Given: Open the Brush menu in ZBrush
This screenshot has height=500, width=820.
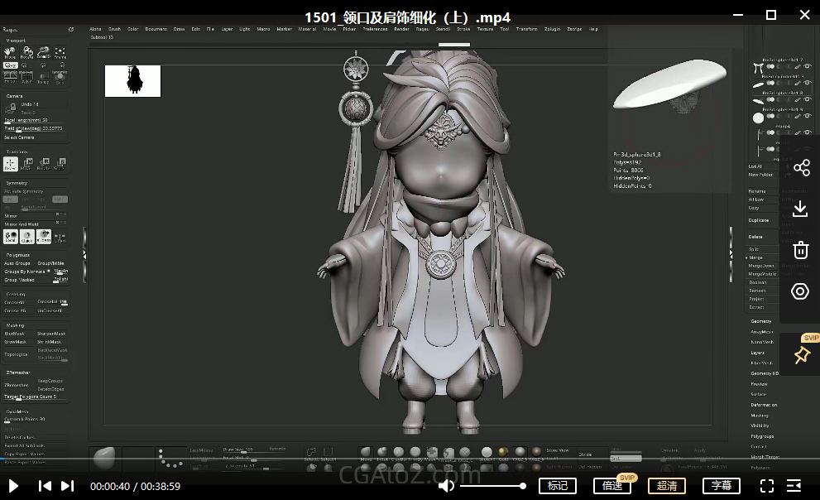Looking at the screenshot, I should point(114,29).
